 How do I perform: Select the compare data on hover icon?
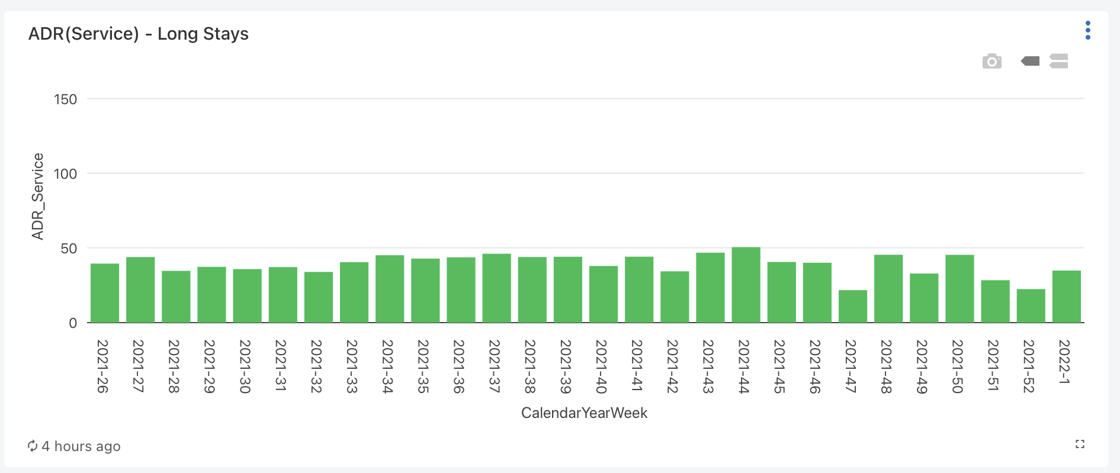click(1058, 61)
